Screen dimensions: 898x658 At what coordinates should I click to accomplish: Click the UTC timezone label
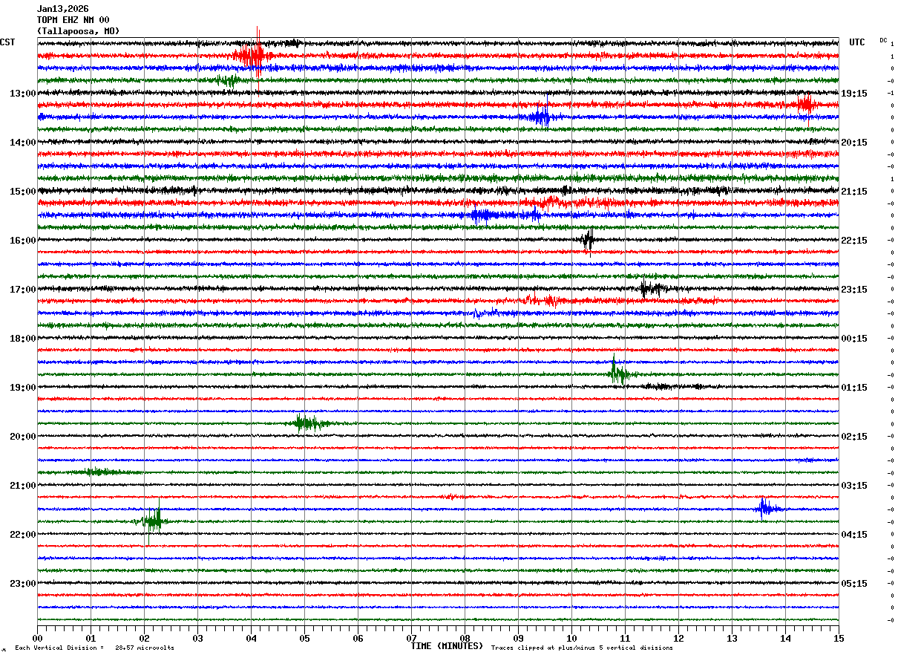(857, 42)
